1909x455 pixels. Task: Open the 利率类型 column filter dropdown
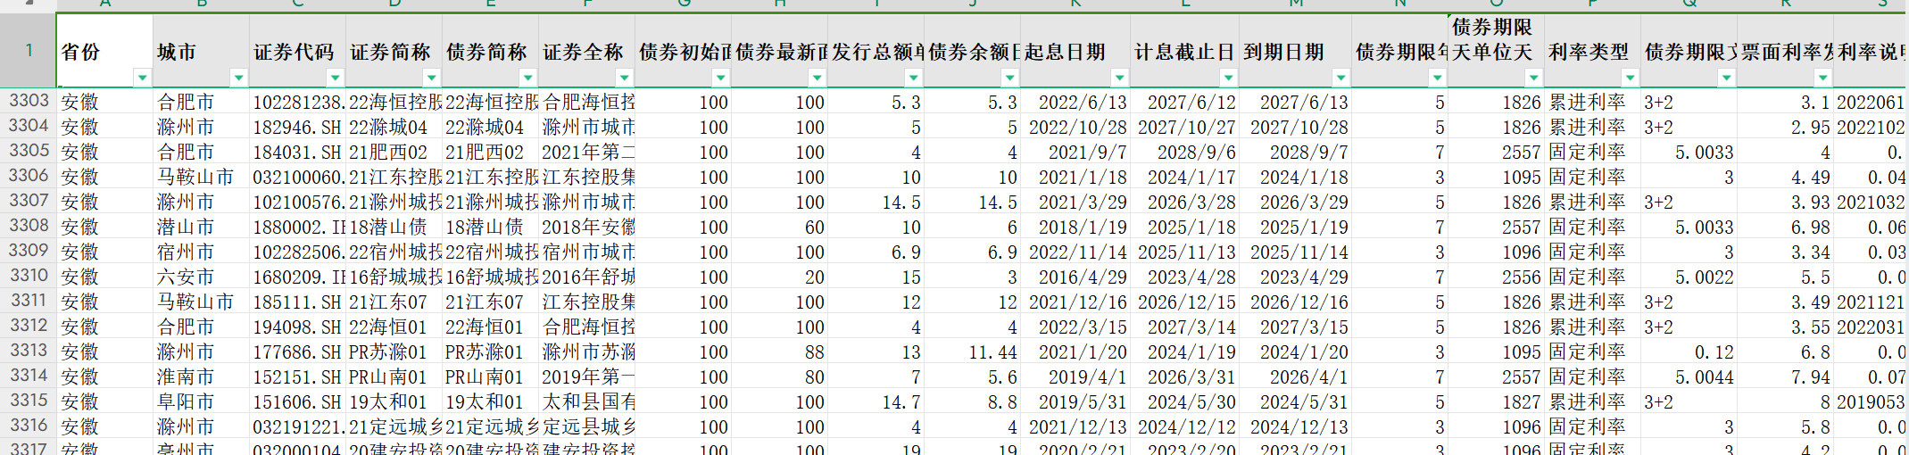(x=1630, y=78)
